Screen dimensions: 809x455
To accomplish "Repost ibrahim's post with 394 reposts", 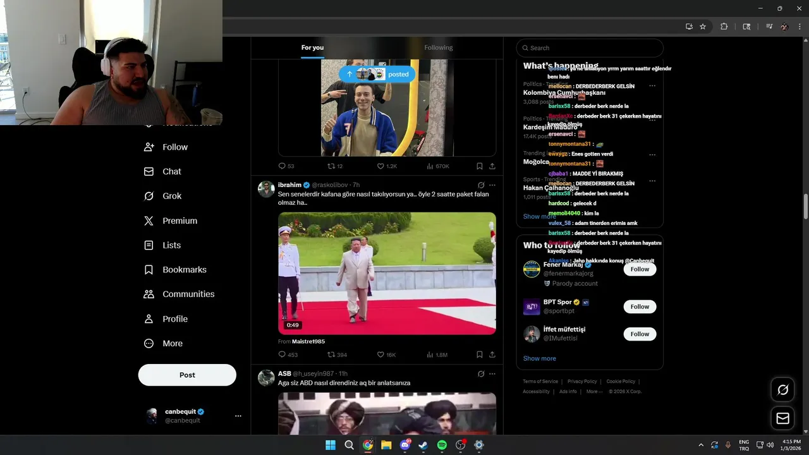I will 337,355.
